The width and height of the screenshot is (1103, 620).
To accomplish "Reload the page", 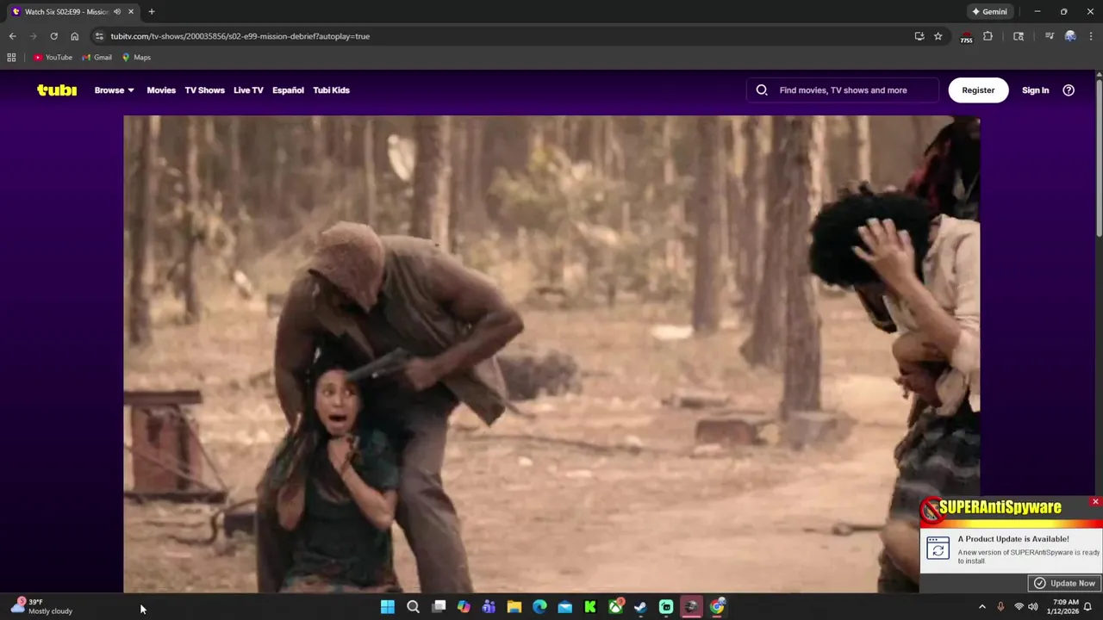I will (53, 36).
